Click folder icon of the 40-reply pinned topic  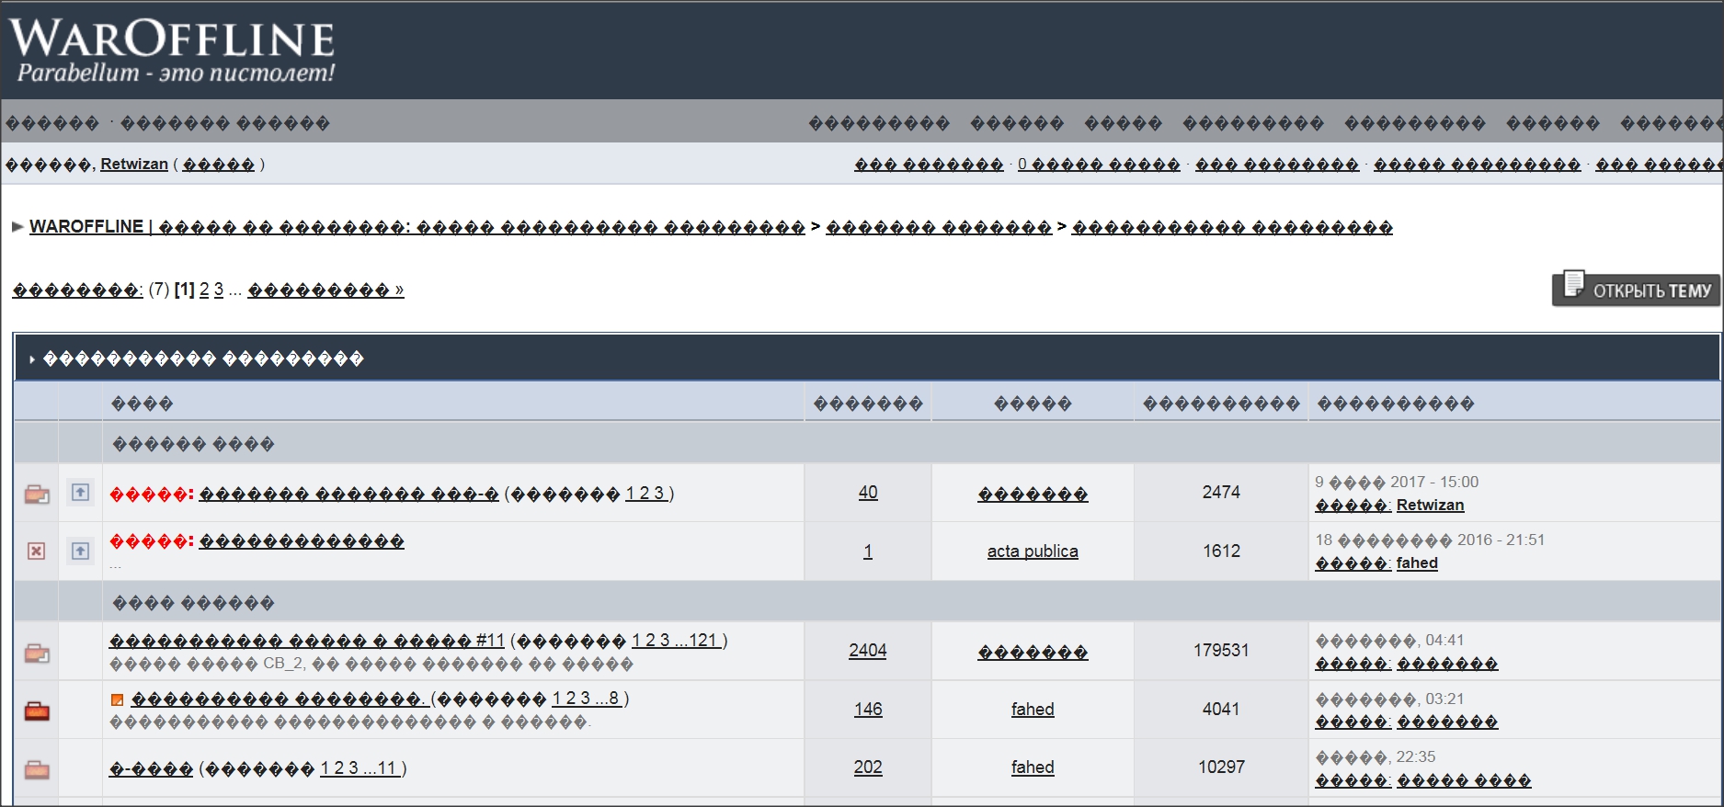37,494
